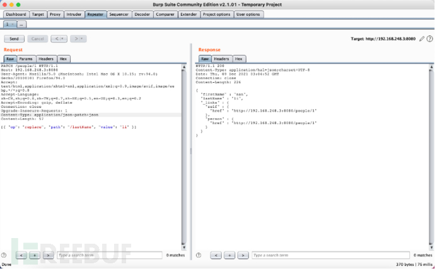Click the Done status text

[7, 265]
